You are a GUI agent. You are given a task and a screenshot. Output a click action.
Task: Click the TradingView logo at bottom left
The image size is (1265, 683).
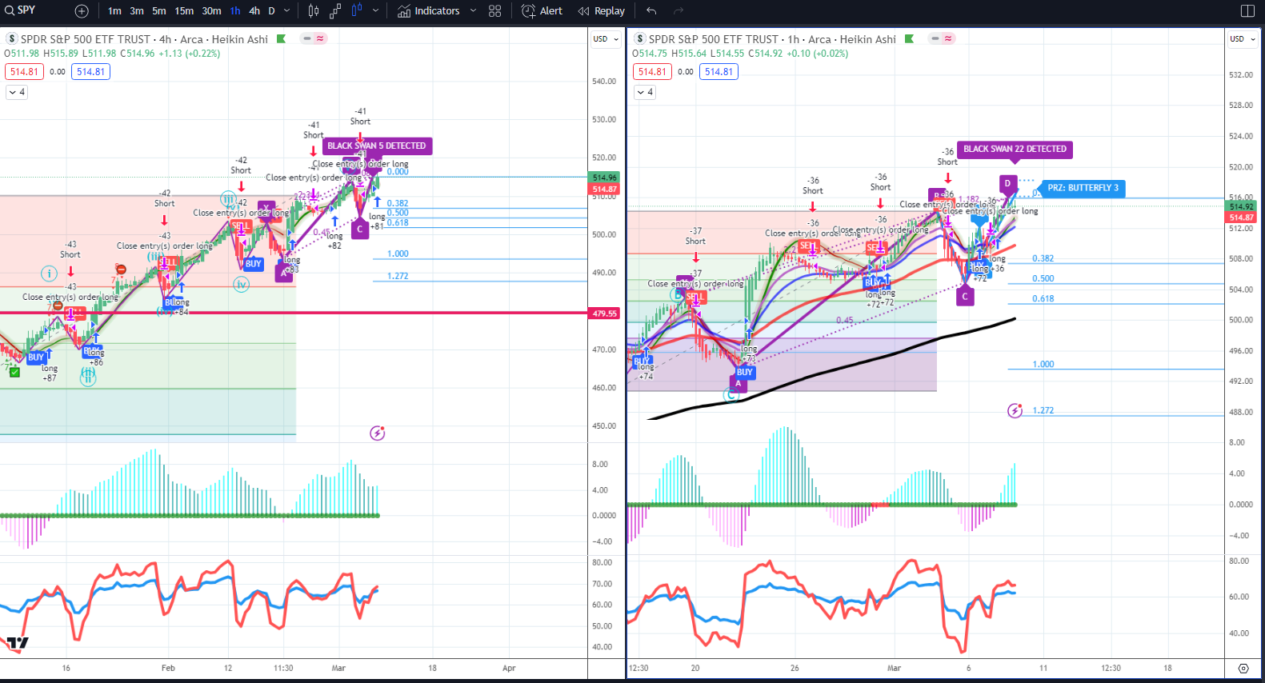coord(17,642)
